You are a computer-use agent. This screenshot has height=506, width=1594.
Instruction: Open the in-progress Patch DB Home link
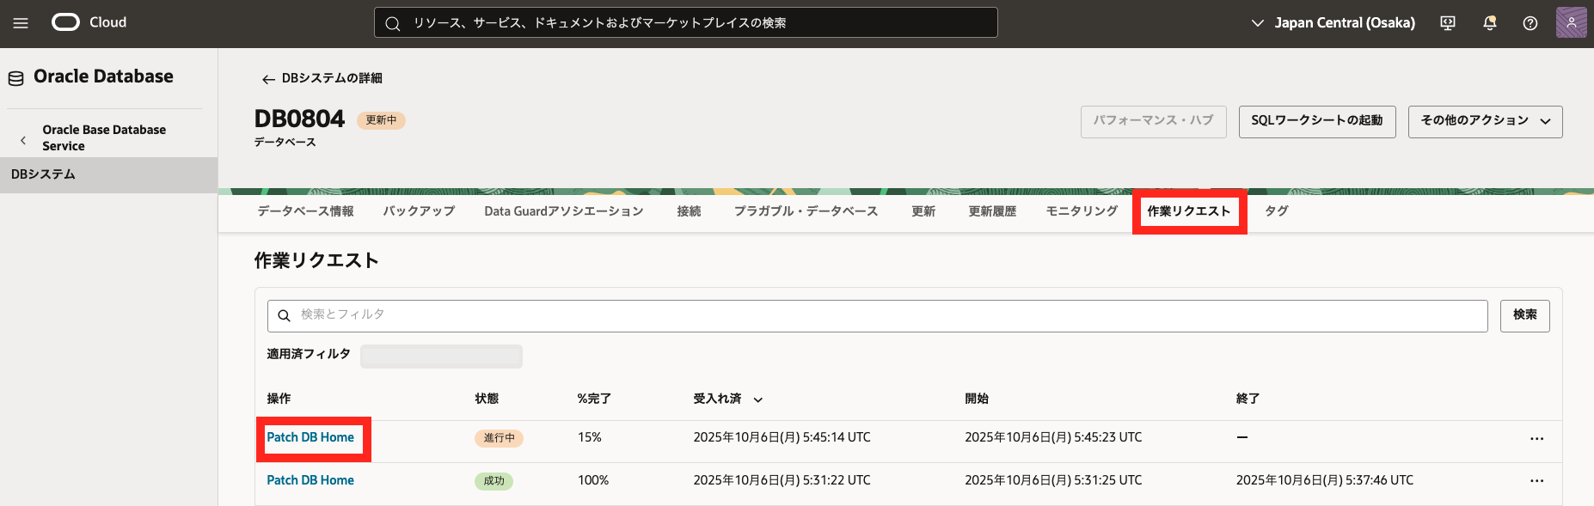(x=310, y=437)
